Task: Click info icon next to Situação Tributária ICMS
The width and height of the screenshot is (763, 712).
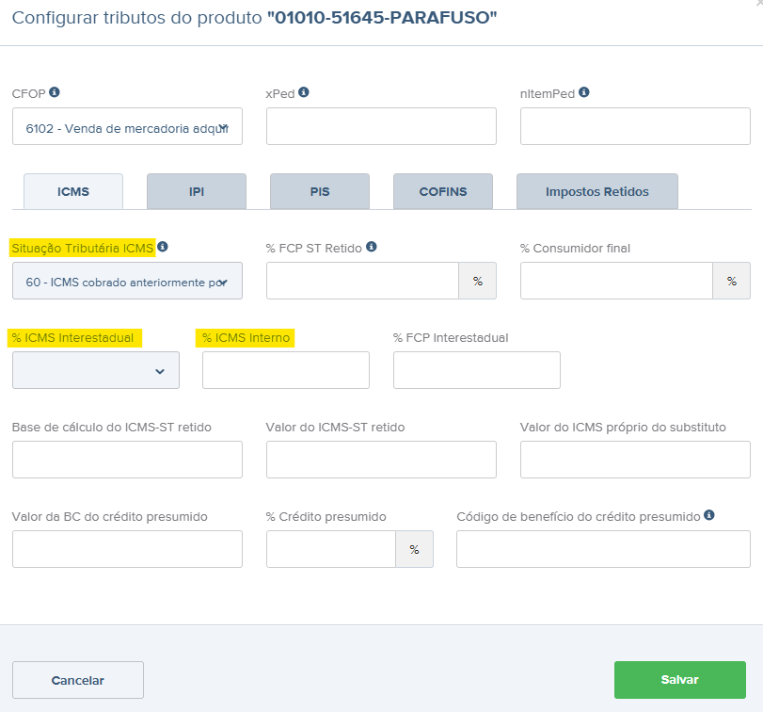Action: [163, 247]
